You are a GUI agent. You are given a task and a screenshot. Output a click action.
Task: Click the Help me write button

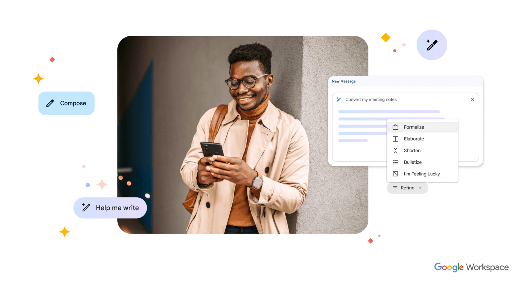pos(110,207)
